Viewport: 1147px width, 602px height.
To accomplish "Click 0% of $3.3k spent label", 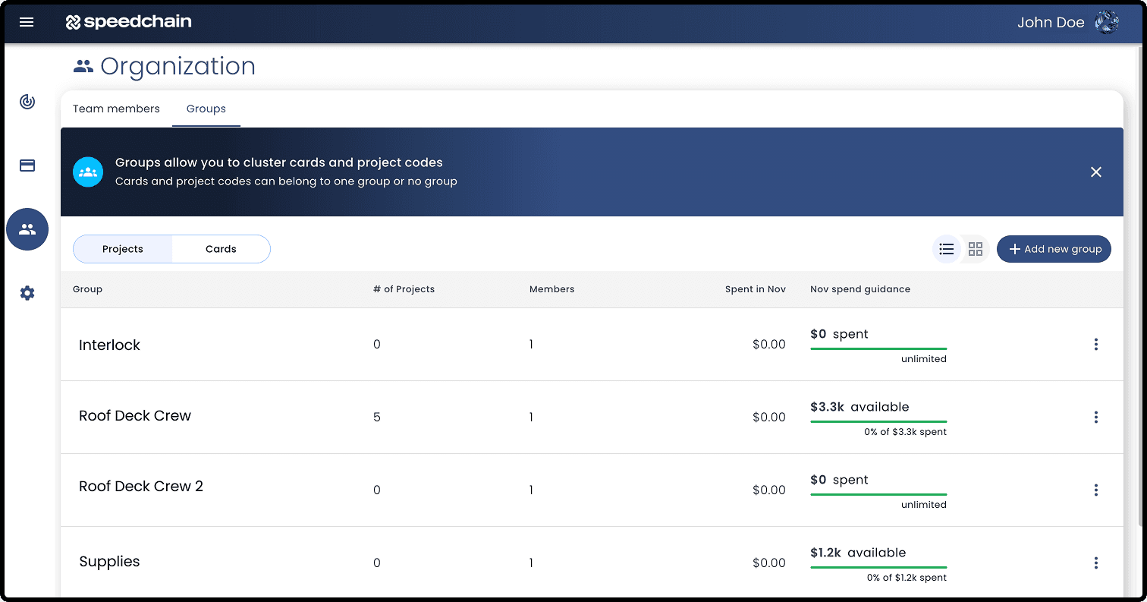I will (905, 432).
